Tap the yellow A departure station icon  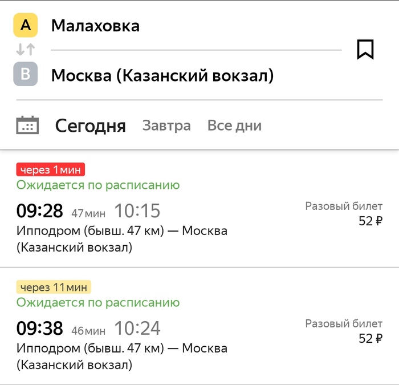pos(26,25)
